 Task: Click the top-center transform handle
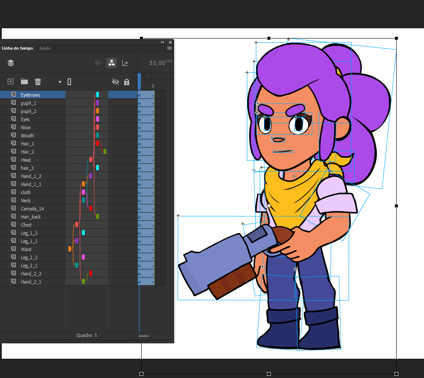pyautogui.click(x=269, y=38)
